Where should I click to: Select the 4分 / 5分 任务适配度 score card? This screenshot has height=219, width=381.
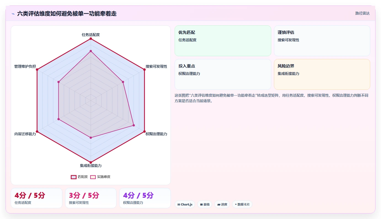(36, 198)
